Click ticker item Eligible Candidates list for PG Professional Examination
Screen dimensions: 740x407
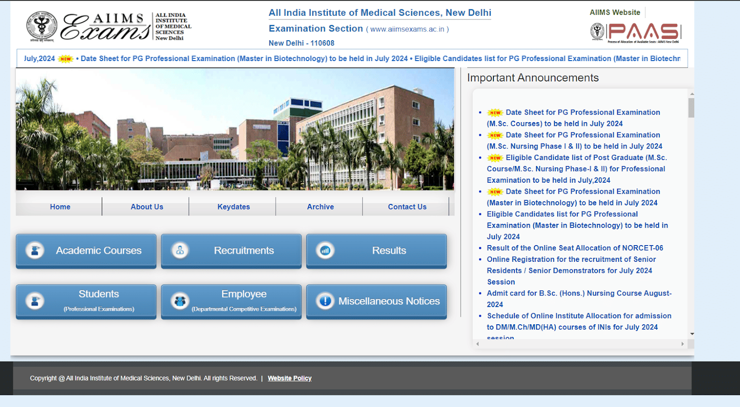tap(548, 59)
